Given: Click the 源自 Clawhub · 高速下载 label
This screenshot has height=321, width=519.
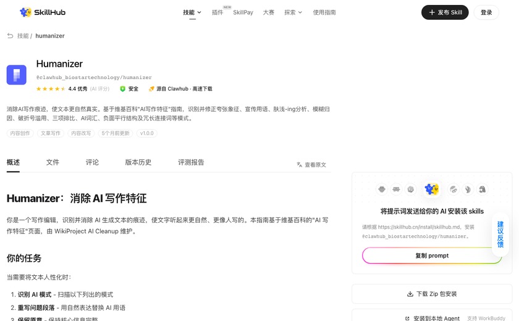Looking at the screenshot, I should (184, 89).
